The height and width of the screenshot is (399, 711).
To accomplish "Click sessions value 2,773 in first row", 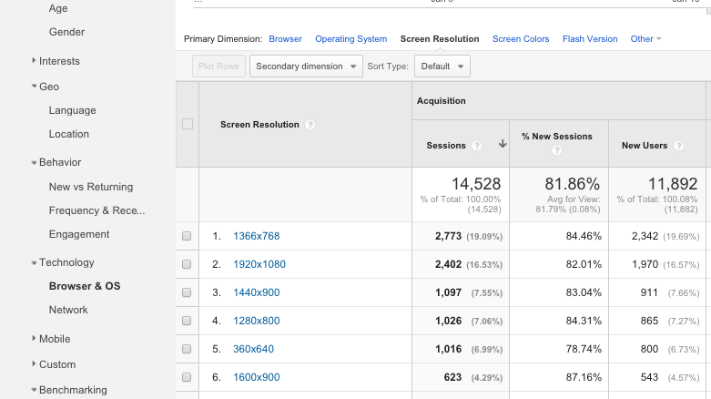I will tap(448, 236).
